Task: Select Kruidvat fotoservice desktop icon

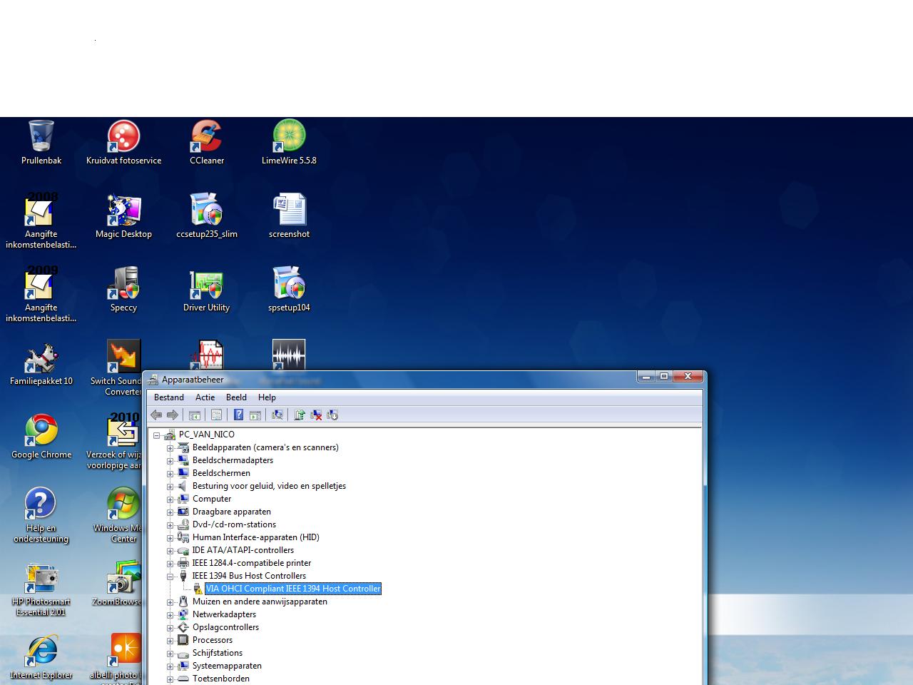Action: click(x=123, y=143)
